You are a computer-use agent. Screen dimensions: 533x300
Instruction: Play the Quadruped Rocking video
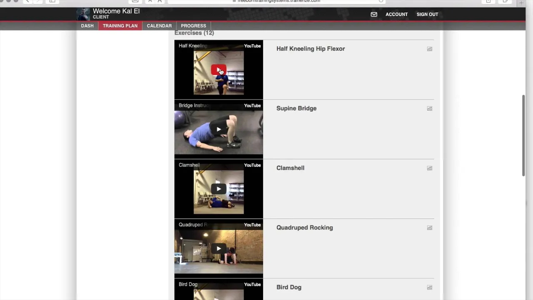pos(219,248)
